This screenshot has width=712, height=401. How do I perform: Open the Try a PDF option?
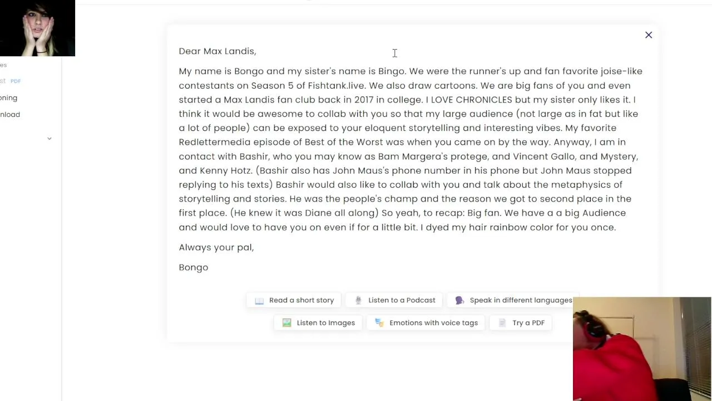(x=521, y=322)
